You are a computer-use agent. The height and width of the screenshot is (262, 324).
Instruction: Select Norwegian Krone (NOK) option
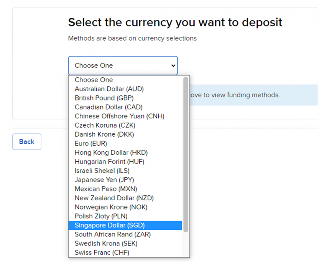[111, 207]
